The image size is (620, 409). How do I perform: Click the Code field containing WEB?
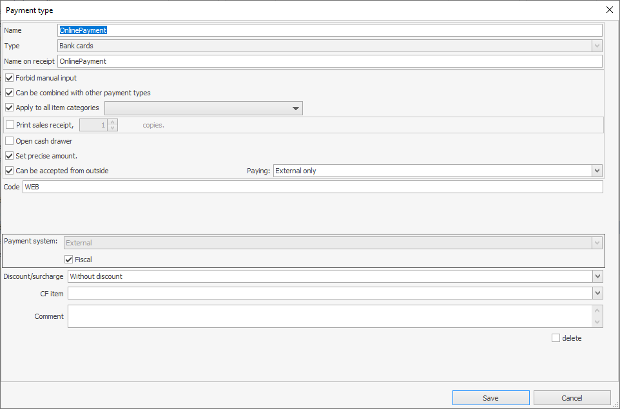[313, 187]
